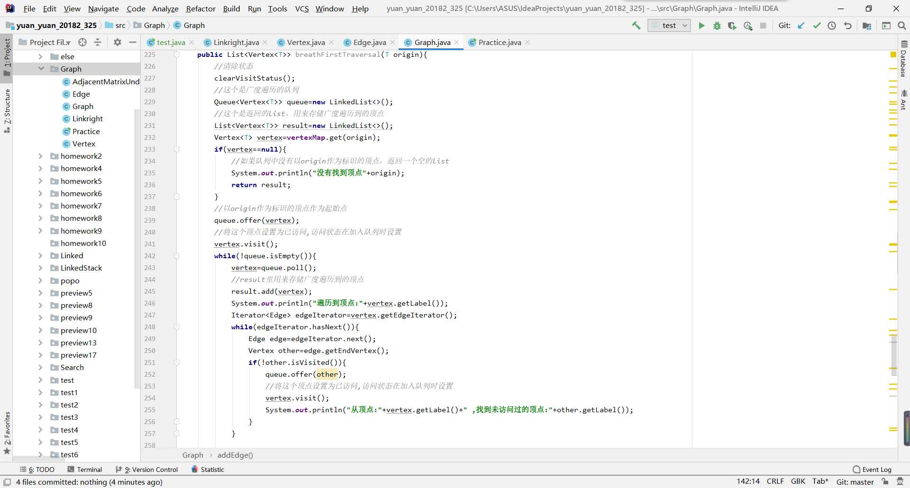
Task: Select the Practice class in project tree
Action: [86, 131]
